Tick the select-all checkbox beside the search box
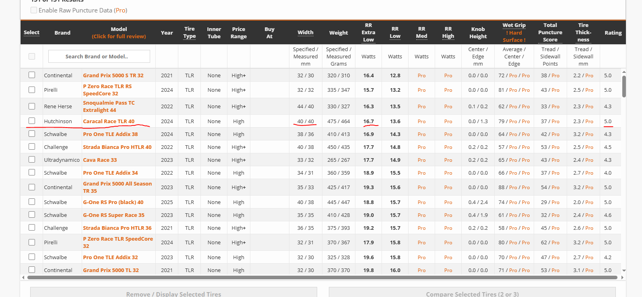Viewport: 642px width, 297px height. (x=32, y=56)
